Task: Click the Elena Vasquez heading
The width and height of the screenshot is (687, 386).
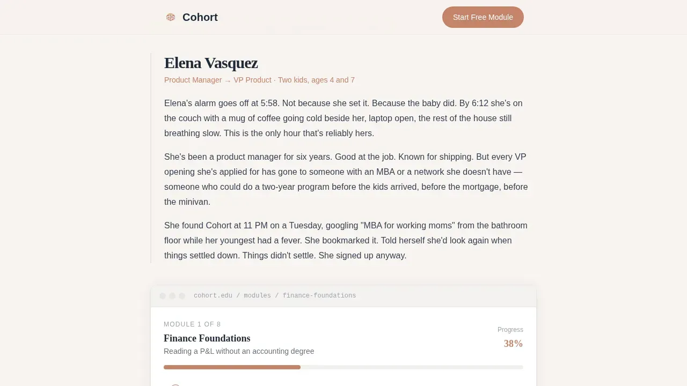Action: 211,63
